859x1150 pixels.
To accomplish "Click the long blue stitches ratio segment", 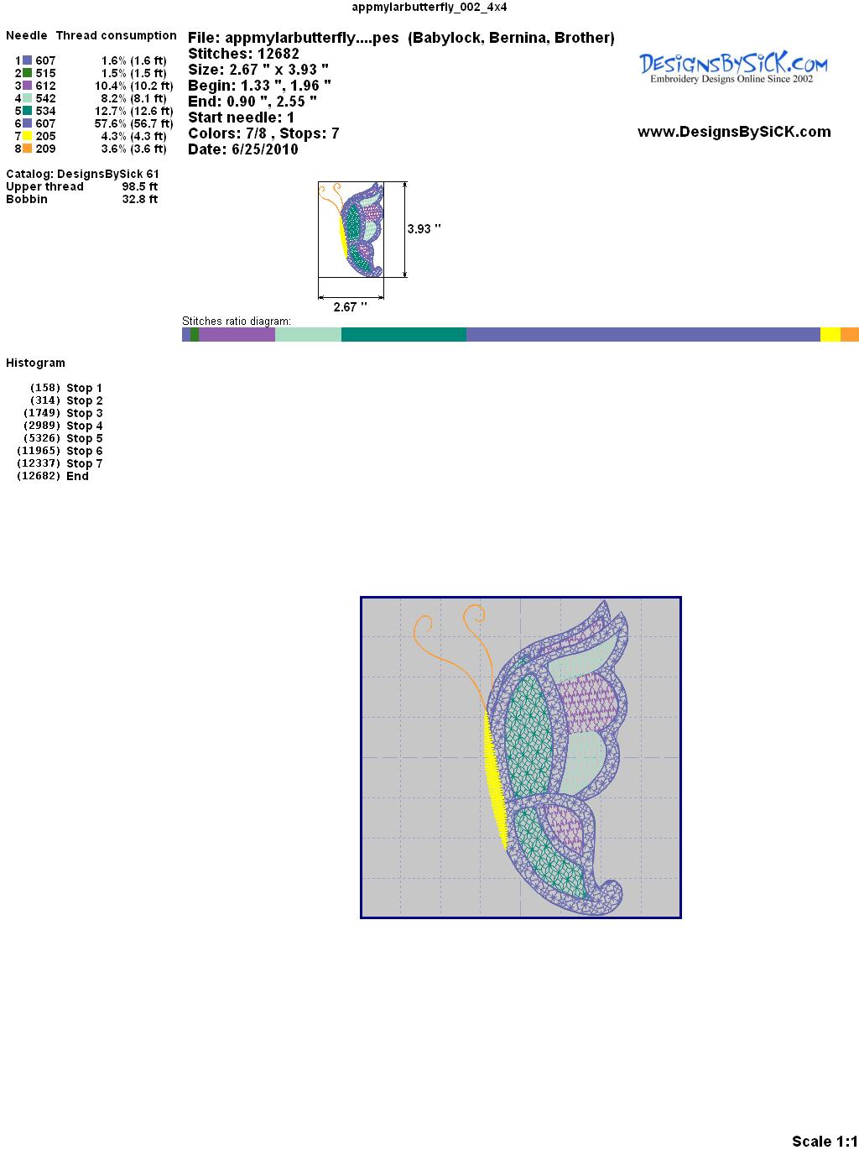I will tap(643, 335).
